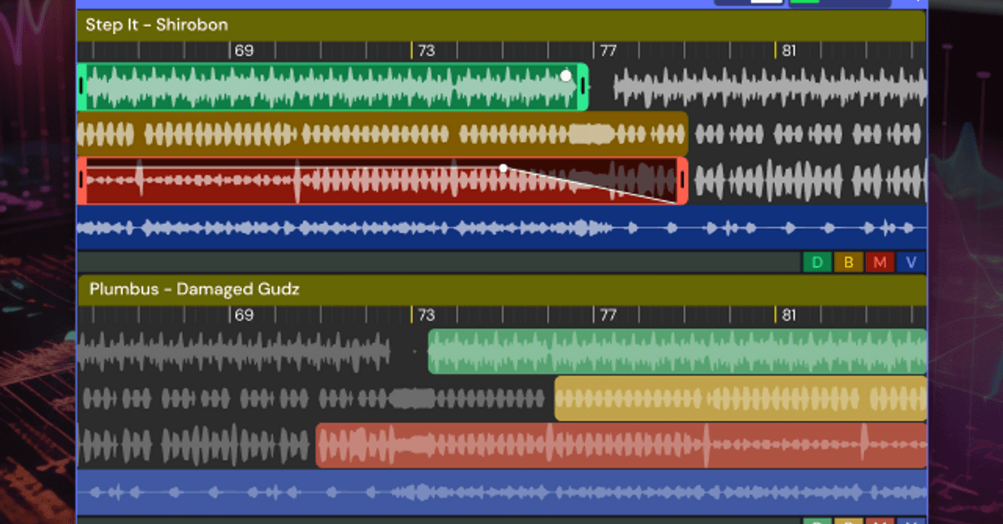Click the yellow bar 73 marker on Step It timeline
The width and height of the screenshot is (1003, 524).
coord(412,50)
